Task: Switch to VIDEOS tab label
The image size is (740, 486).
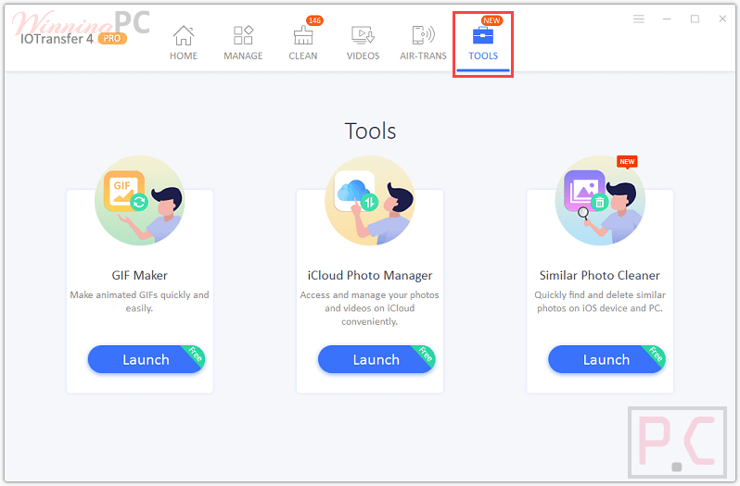Action: pyautogui.click(x=363, y=56)
